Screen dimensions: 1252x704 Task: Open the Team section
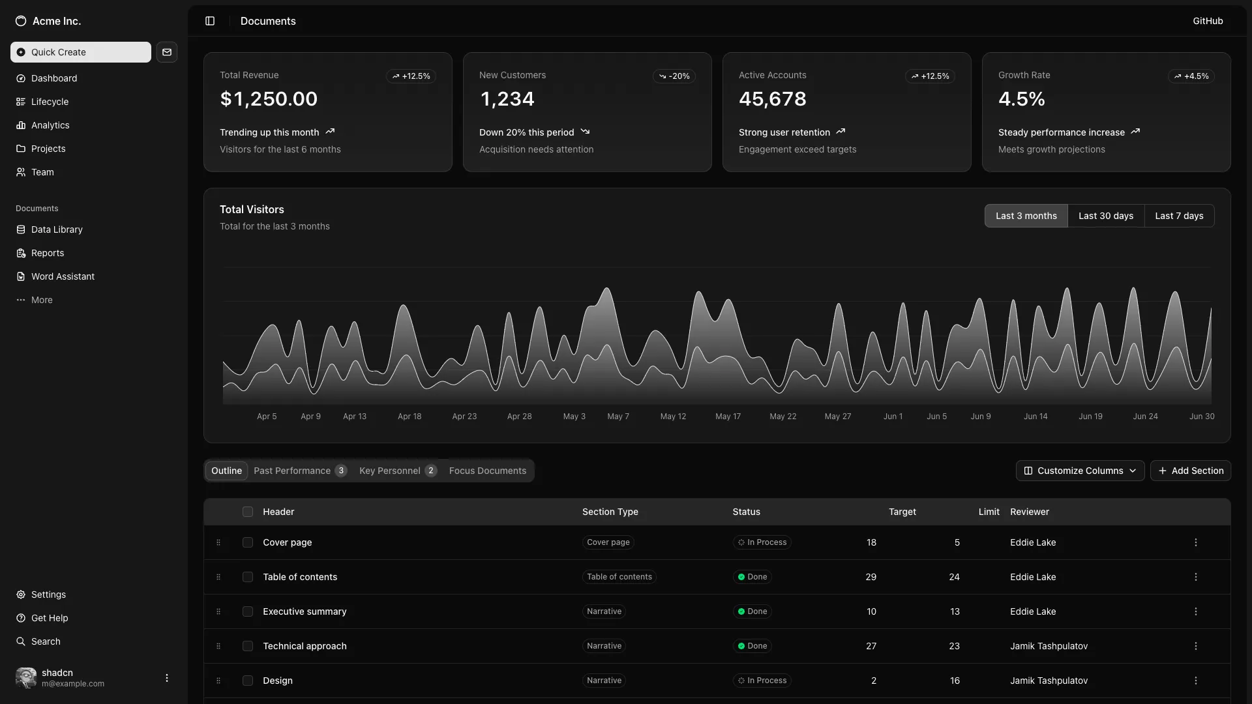42,172
